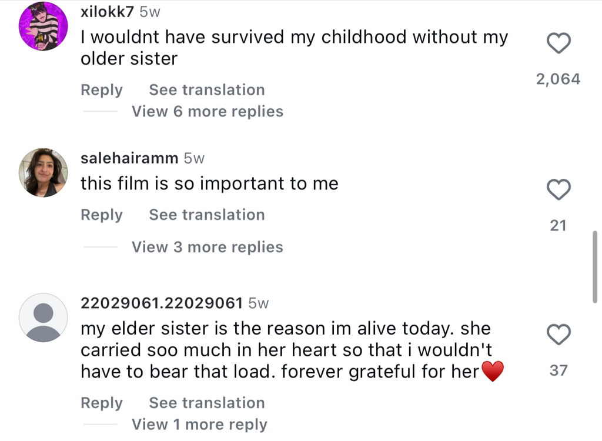This screenshot has height=441, width=602.
Task: Open the salehairamm username
Action: coord(129,158)
